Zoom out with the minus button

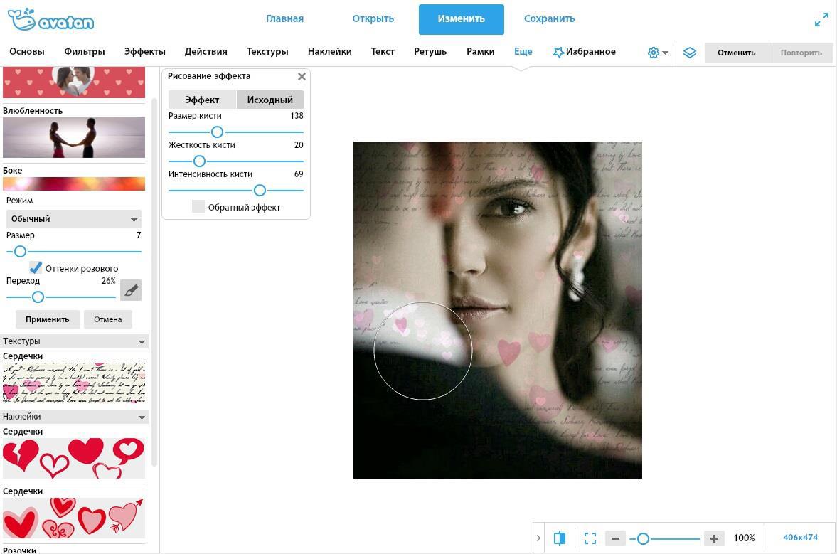[615, 538]
